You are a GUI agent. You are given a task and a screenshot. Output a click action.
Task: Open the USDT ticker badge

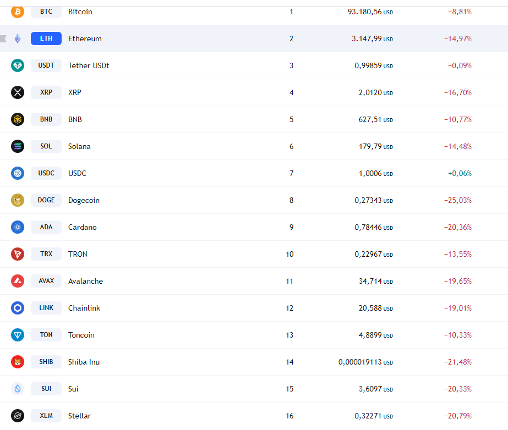pyautogui.click(x=46, y=65)
